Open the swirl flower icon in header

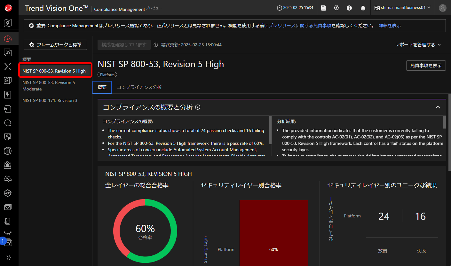[x=336, y=8]
